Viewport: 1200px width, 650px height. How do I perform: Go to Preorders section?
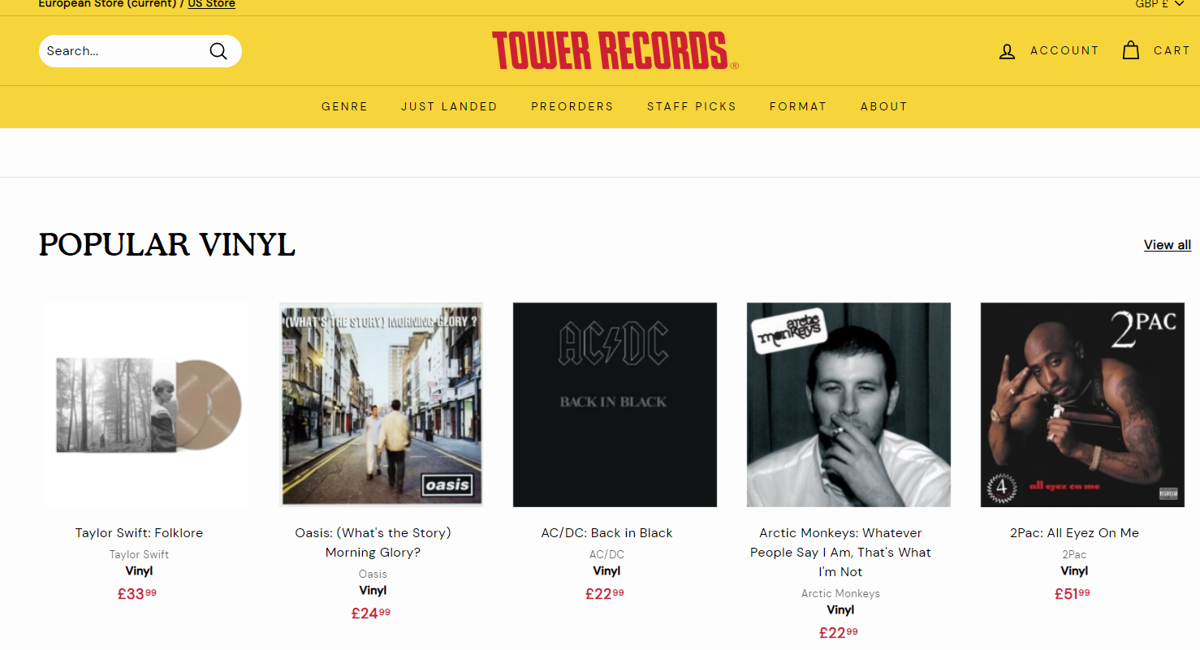coord(572,106)
